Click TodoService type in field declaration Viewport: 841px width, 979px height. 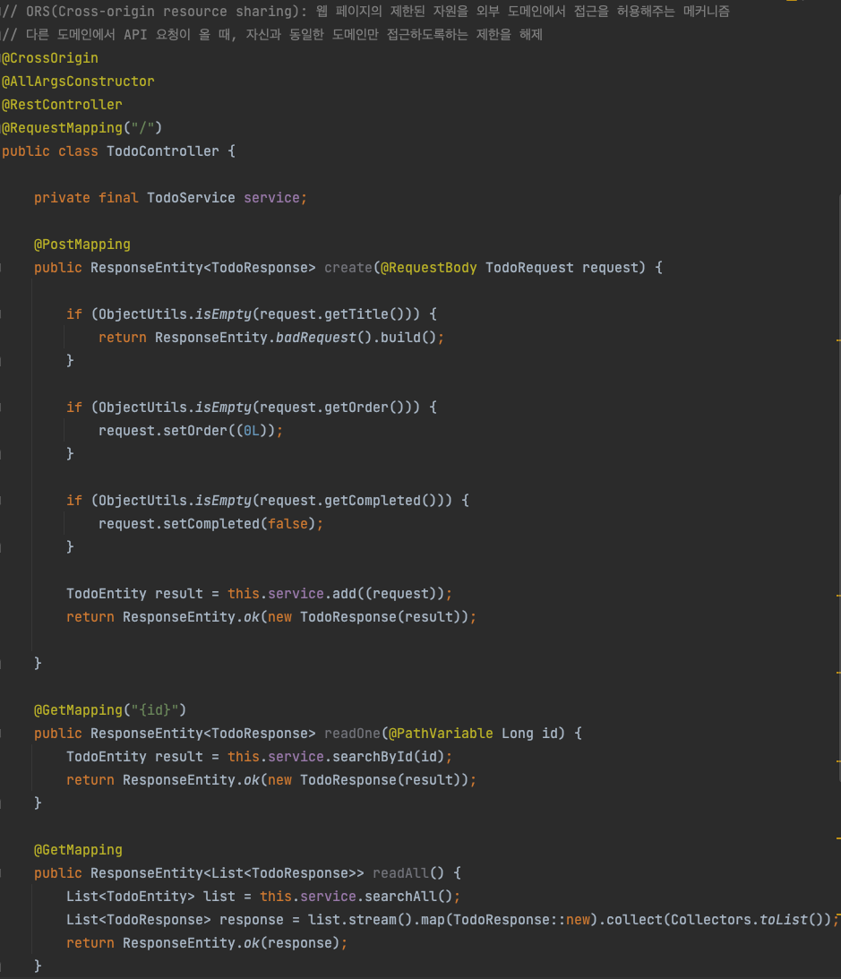pos(191,198)
